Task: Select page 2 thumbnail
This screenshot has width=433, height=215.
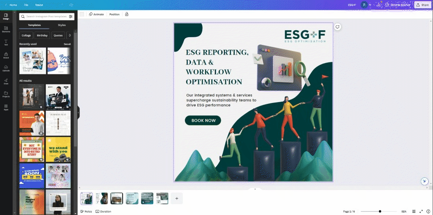Action: [102, 198]
